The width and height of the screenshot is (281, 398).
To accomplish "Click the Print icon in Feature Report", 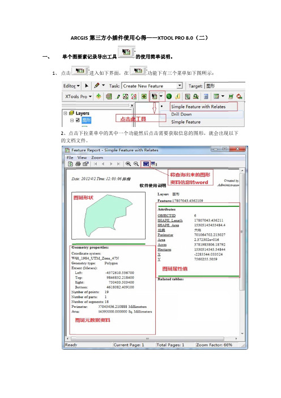I will [x=78, y=164].
